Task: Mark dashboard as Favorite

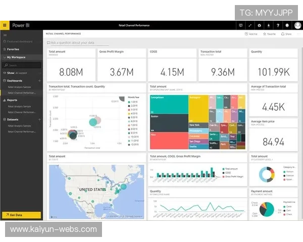Action: click(269, 34)
